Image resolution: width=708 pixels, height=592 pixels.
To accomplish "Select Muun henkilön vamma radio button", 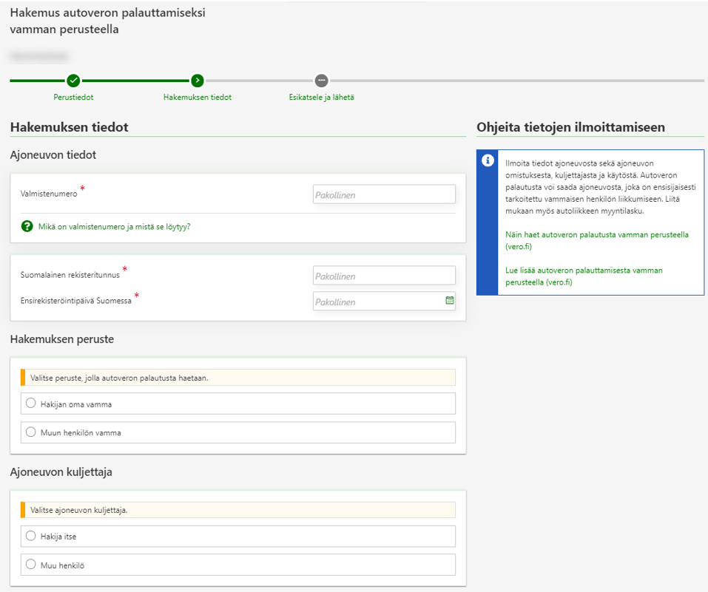I will coord(31,432).
